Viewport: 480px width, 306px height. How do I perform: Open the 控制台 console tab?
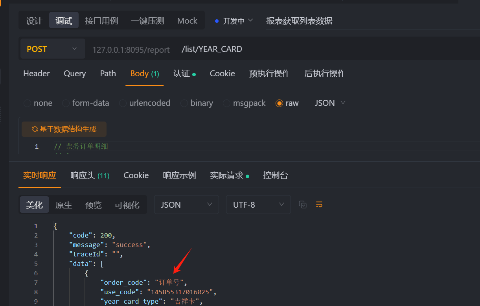point(276,175)
